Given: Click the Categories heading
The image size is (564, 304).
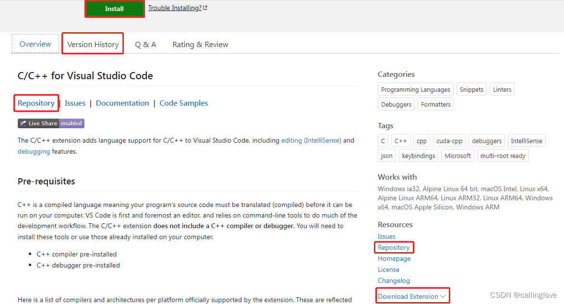Looking at the screenshot, I should pyautogui.click(x=396, y=74).
